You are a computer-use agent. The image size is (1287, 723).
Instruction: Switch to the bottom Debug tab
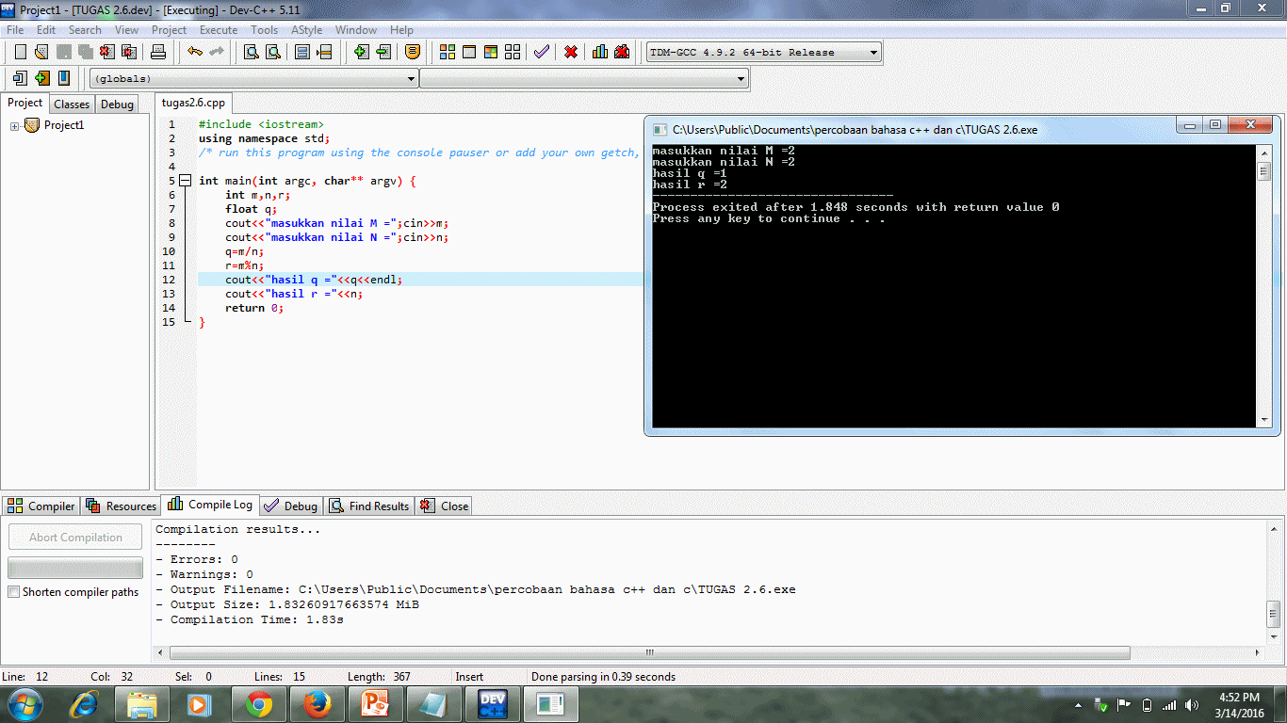291,506
